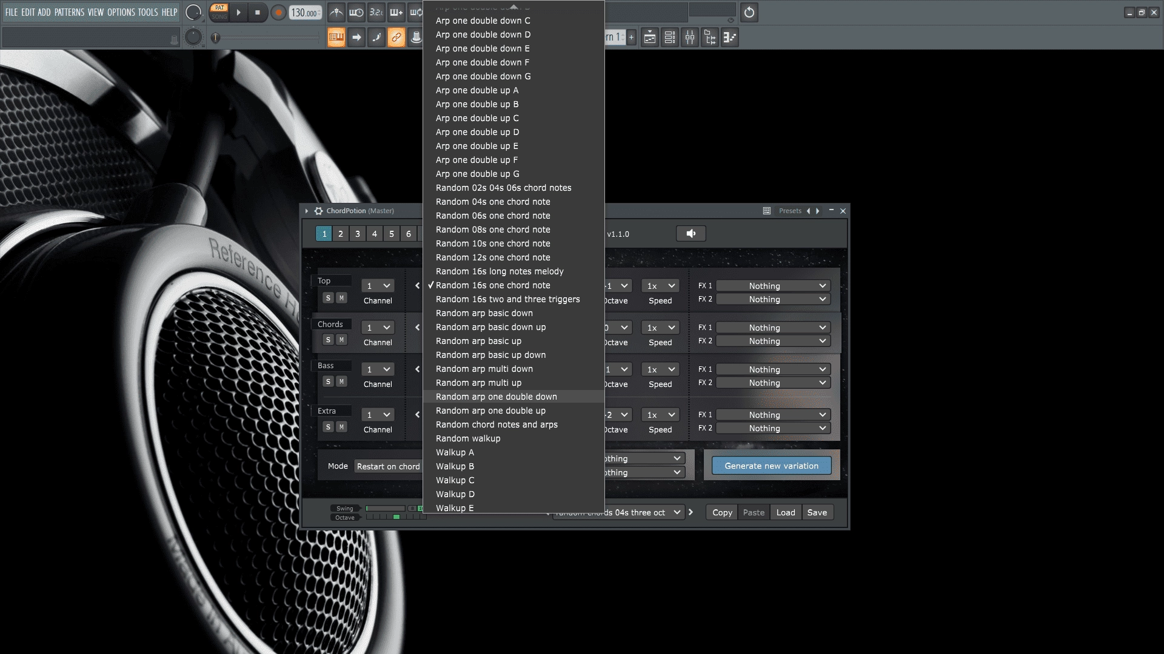Click the multilink controllers stamp icon

pyautogui.click(x=416, y=38)
